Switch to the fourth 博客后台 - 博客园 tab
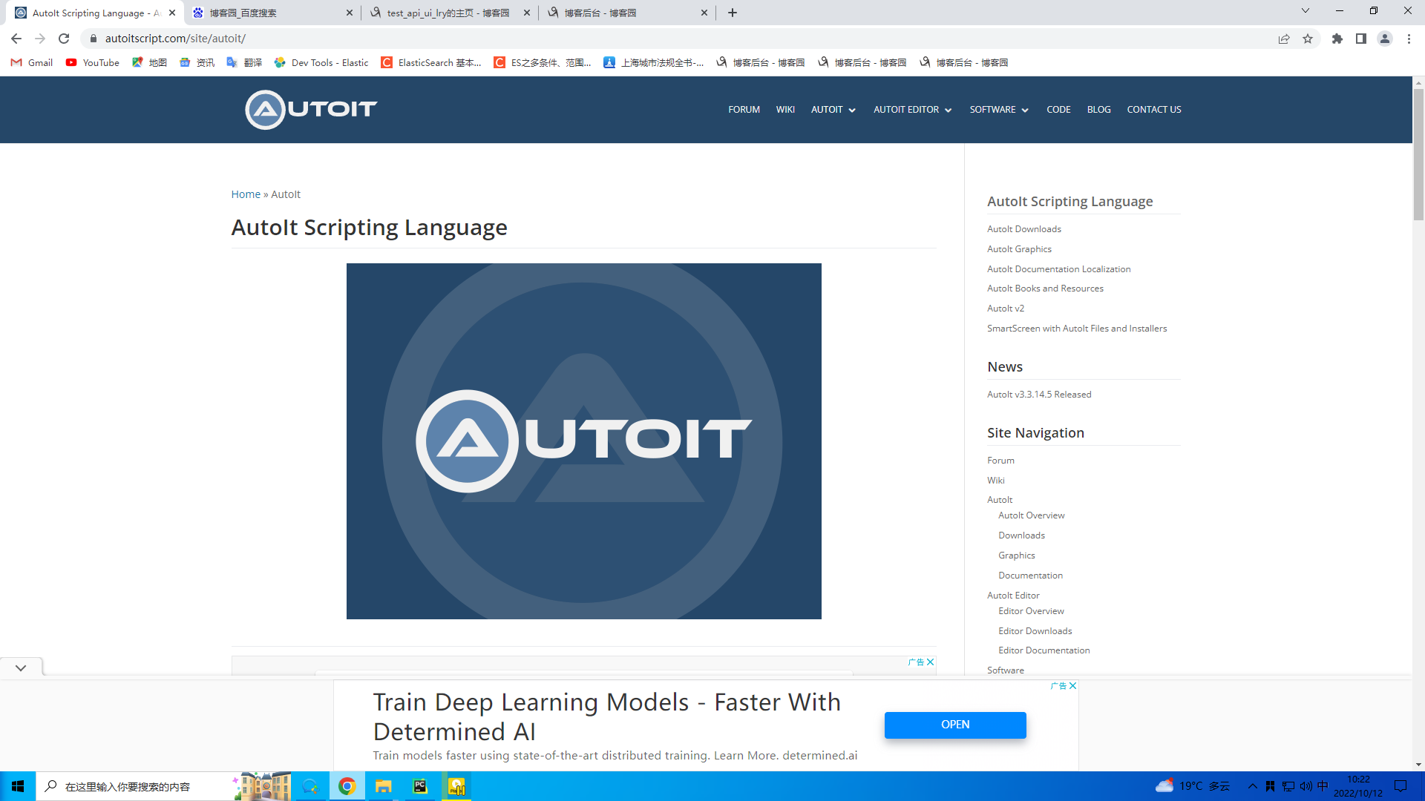This screenshot has height=801, width=1425. click(x=626, y=13)
